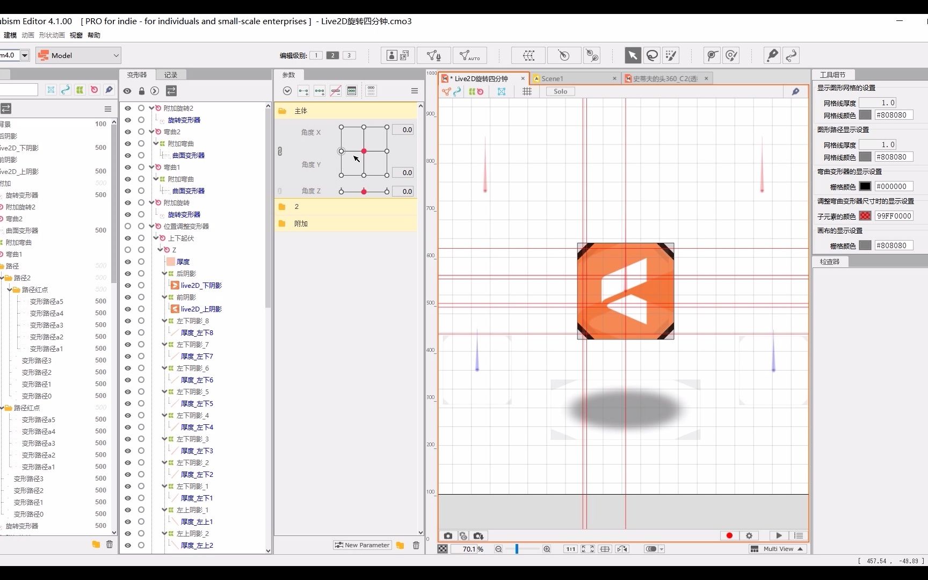Open the 视窗 menu

pos(76,35)
